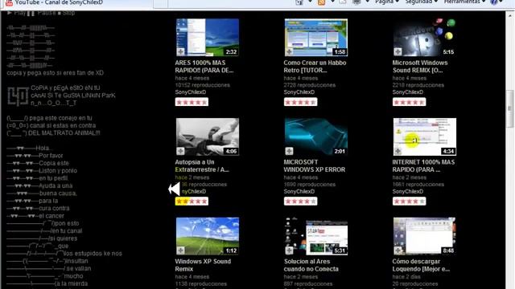Image resolution: width=515 pixels, height=289 pixels.
Task: Add Windows XP Sound Remix to queue
Action: coord(180,250)
